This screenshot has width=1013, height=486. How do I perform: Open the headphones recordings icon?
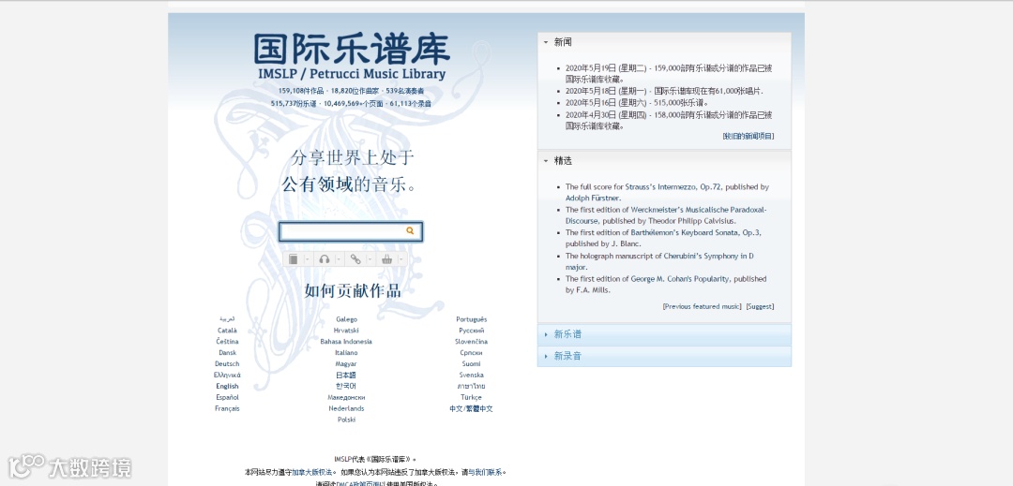[x=325, y=259]
